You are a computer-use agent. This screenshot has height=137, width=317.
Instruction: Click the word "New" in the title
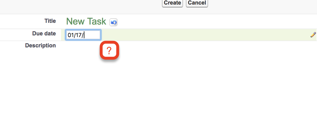coord(76,21)
